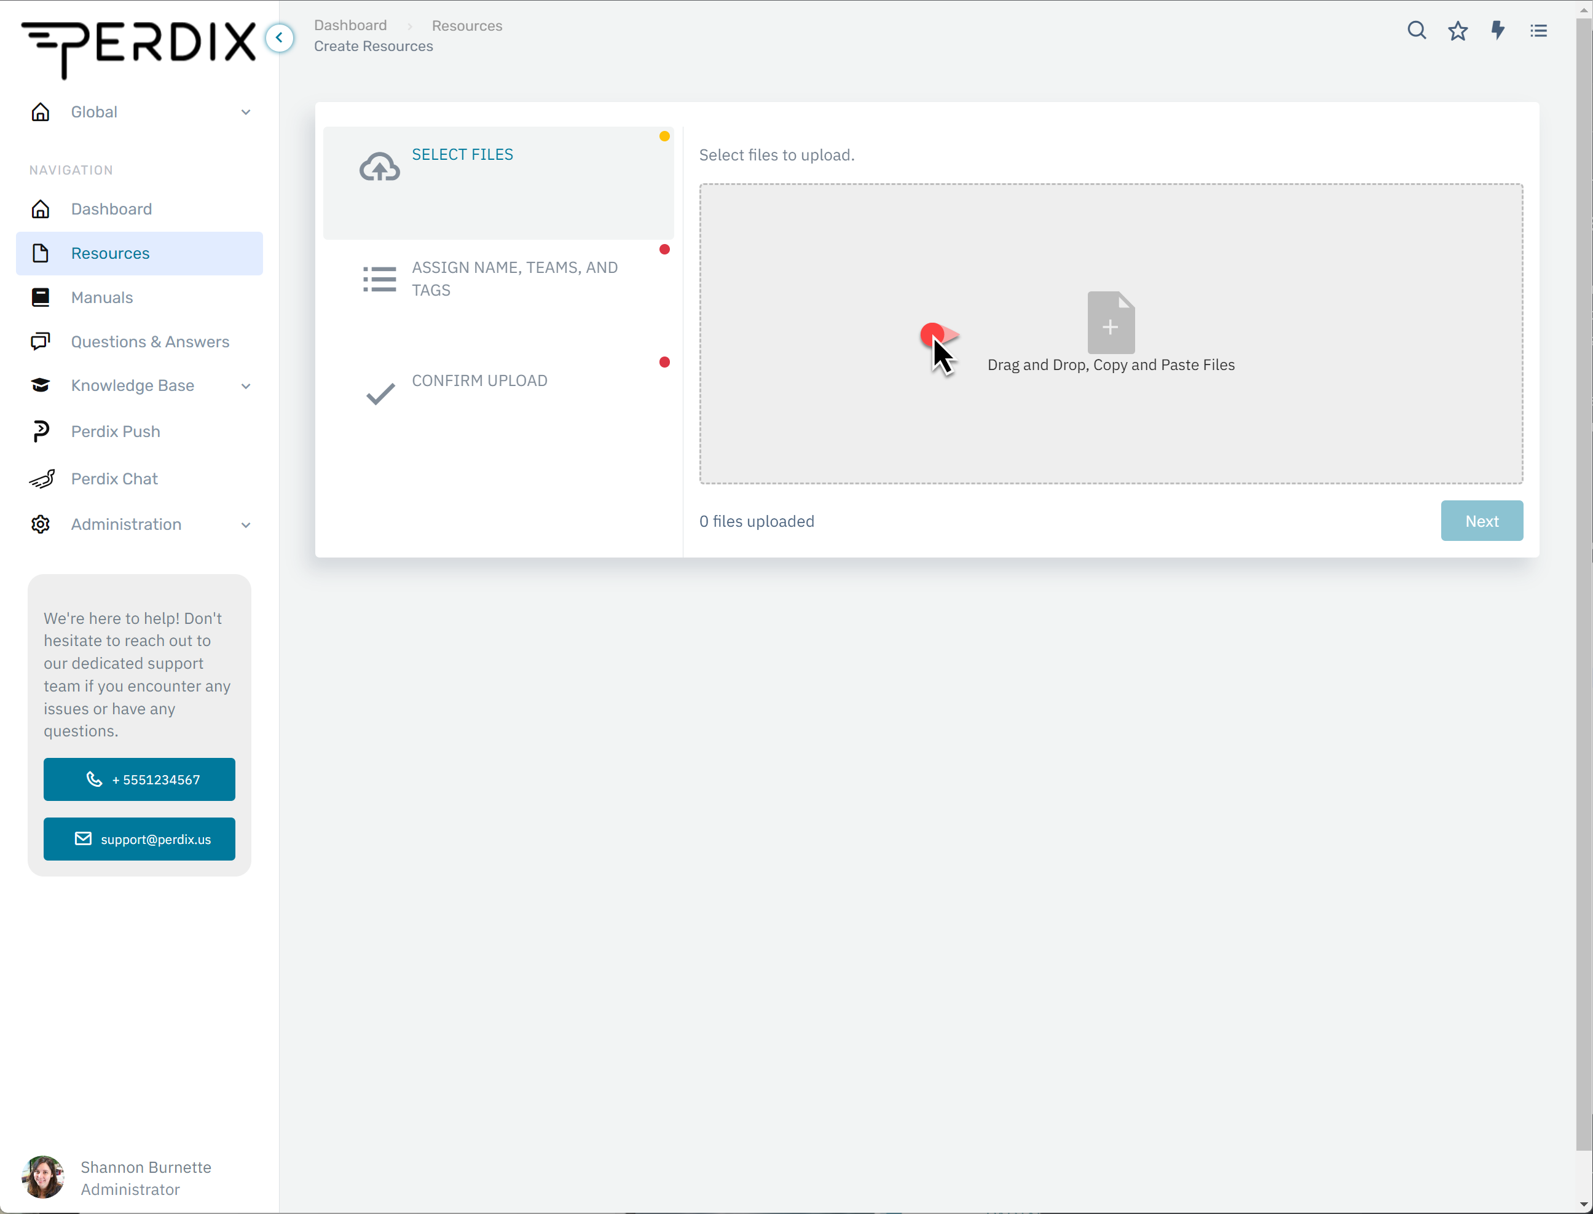Click 'Select files to upload.' text
Screen dimensions: 1593x1214
[x=777, y=155]
